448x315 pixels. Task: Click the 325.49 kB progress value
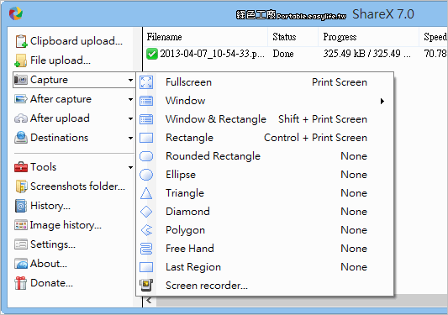tap(366, 54)
